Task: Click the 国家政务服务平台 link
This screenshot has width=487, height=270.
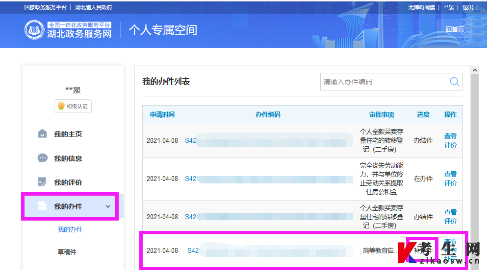Action: click(x=45, y=7)
